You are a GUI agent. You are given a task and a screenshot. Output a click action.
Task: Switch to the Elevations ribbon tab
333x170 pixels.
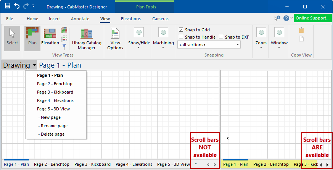click(131, 19)
